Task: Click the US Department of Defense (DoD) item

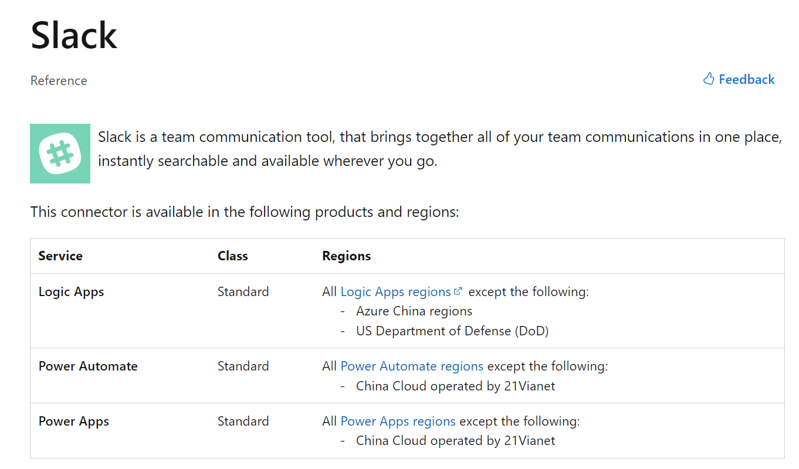Action: click(452, 331)
